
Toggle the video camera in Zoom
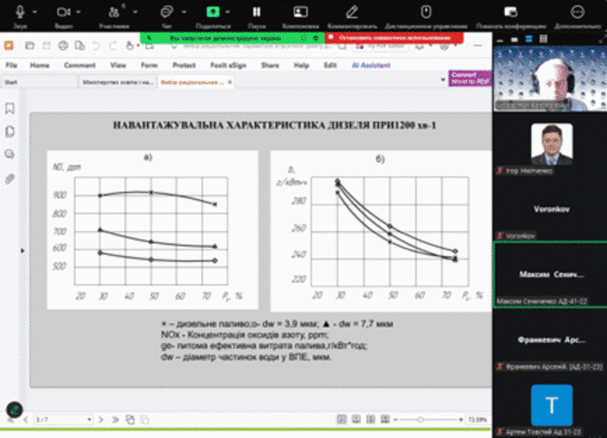[63, 13]
